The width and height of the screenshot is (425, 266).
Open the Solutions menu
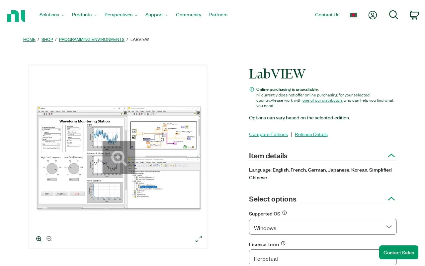(x=52, y=15)
